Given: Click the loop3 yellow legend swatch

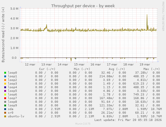Looking at the screenshot, I should [5, 84].
